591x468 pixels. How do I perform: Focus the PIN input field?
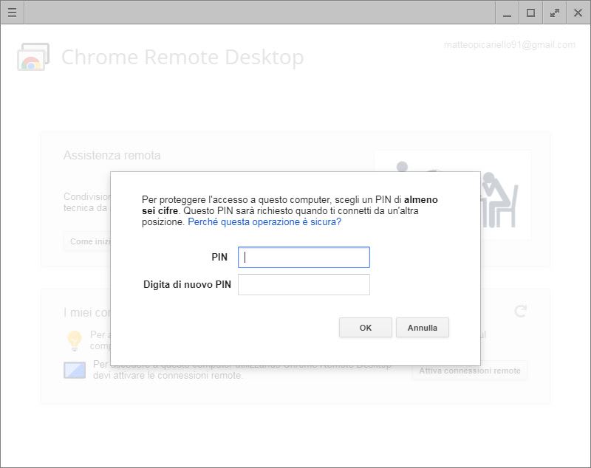coord(304,257)
